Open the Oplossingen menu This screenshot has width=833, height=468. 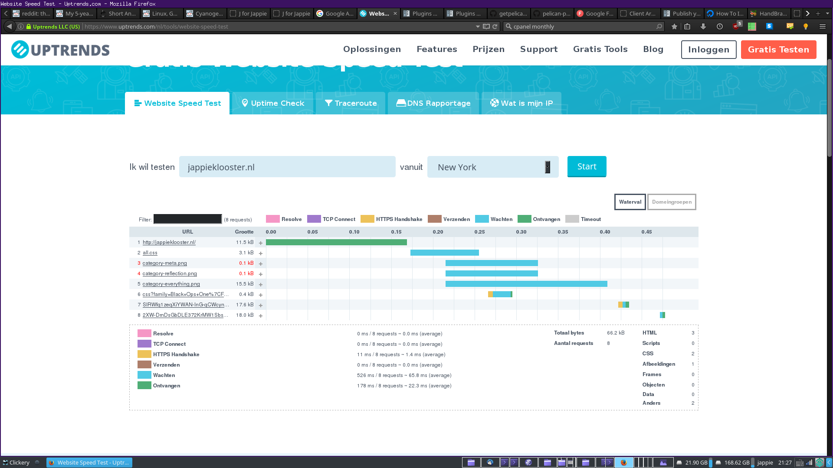372,49
